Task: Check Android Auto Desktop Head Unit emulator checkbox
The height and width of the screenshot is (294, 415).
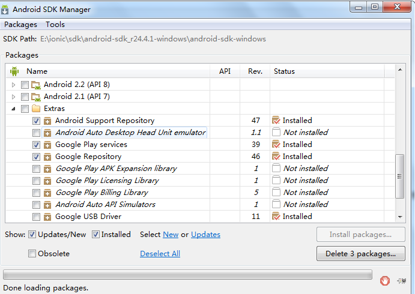Action: [36, 133]
